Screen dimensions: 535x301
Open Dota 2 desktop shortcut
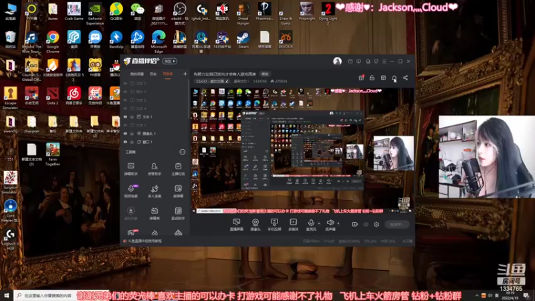pos(53,96)
